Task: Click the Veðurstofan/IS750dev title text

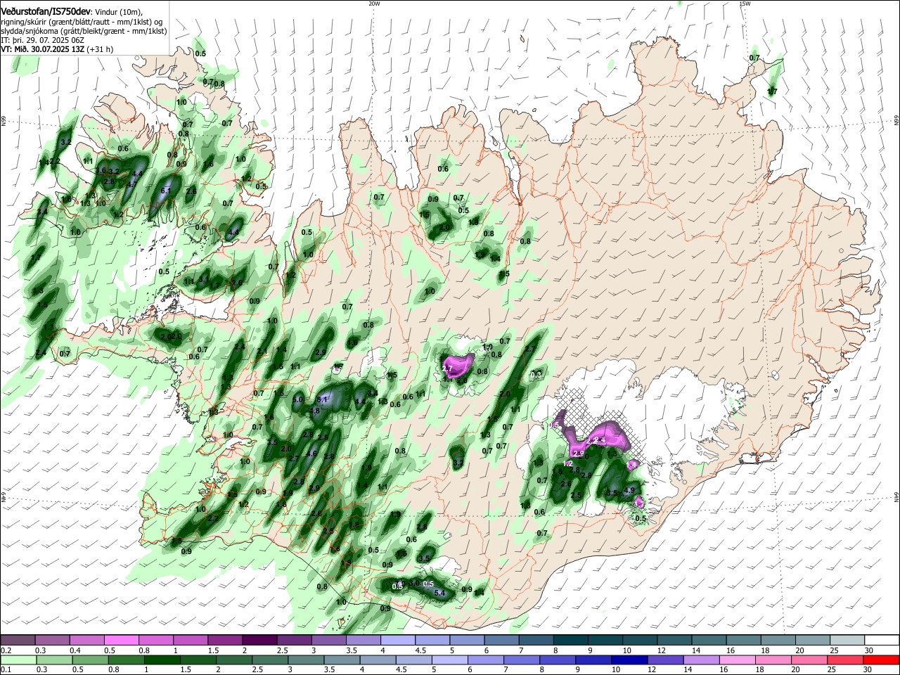Action: 46,11
